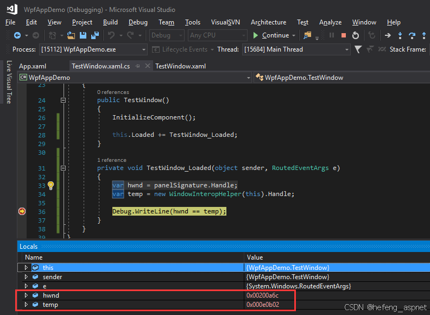Click InitializeComponent() on line 26
430x315 pixels.
[154, 117]
